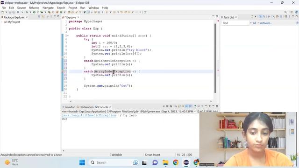Image resolution: width=299 pixels, height=168 pixels.
Task: Open Google Chrome from taskbar
Action: pos(176,162)
